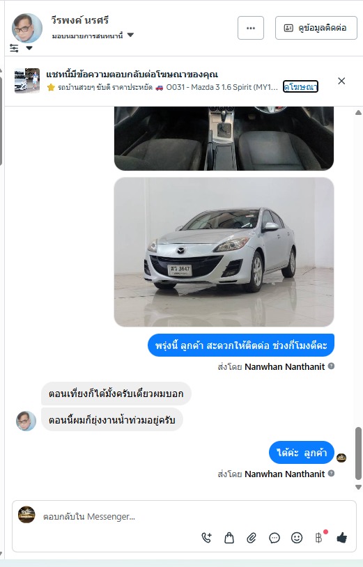Open the car interior photo
Screen dimensions: 363x567
coord(224,138)
